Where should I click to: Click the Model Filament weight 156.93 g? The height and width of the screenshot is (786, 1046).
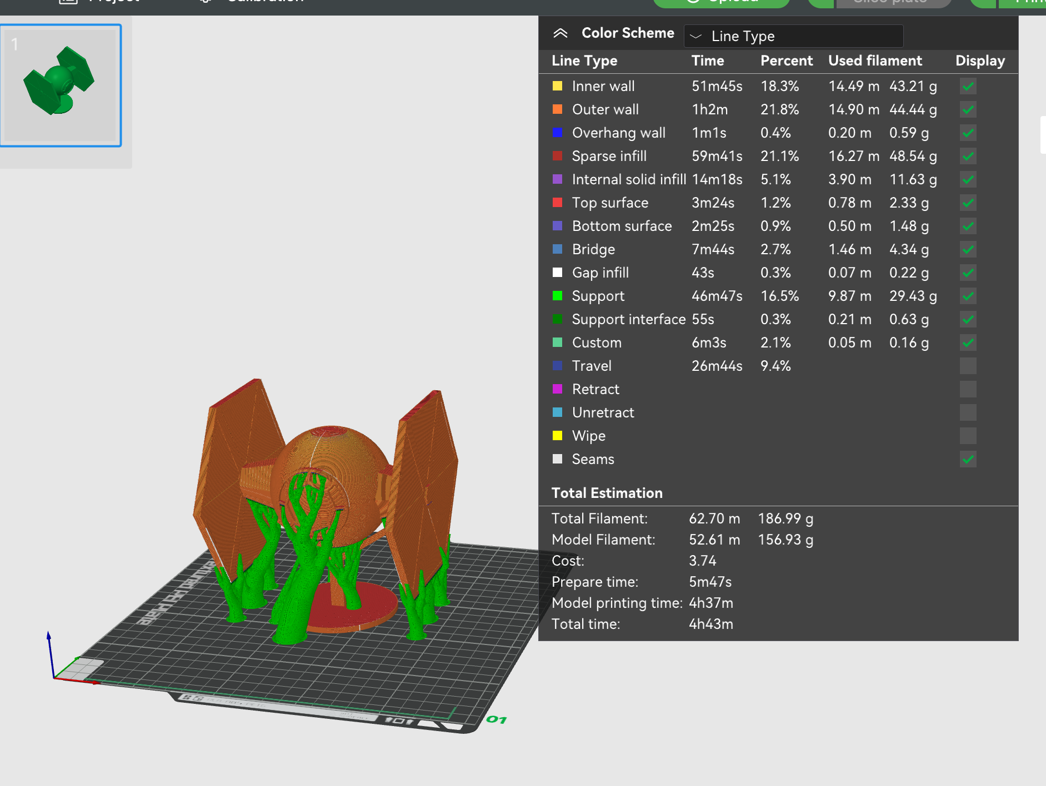785,540
